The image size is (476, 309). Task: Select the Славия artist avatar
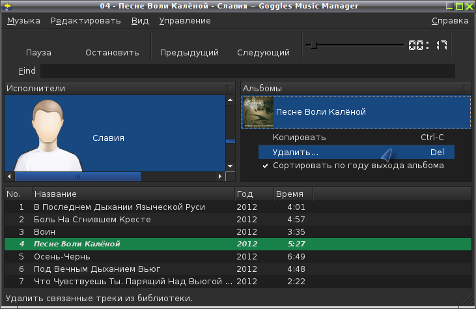click(x=48, y=135)
